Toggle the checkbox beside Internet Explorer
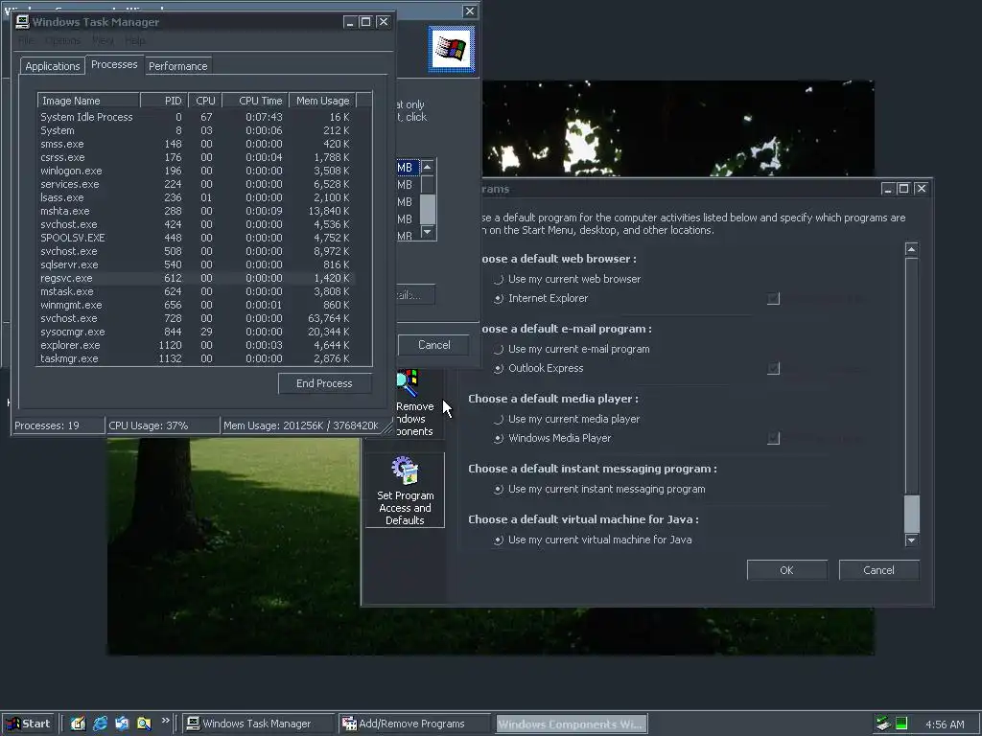 (774, 299)
